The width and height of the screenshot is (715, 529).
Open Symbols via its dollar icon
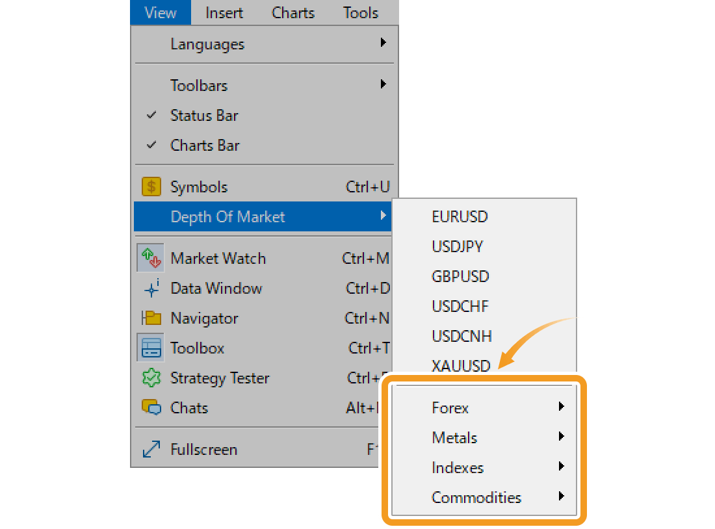tap(150, 187)
